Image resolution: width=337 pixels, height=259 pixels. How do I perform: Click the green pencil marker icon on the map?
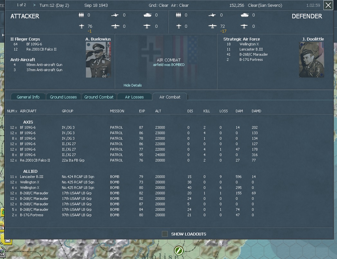pos(178,250)
